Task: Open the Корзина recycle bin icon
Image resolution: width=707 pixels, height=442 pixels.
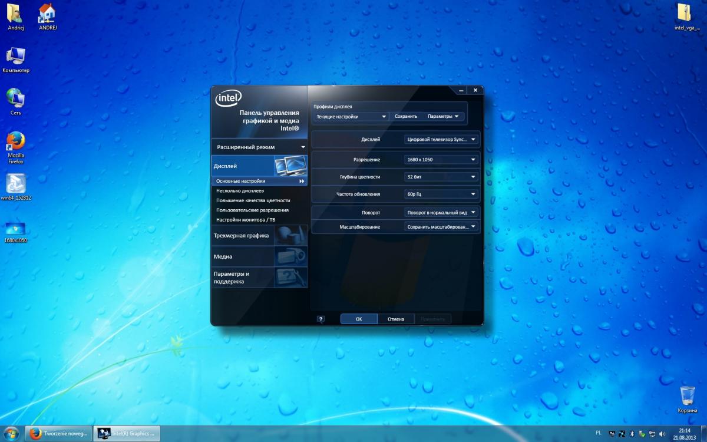Action: pyautogui.click(x=687, y=395)
